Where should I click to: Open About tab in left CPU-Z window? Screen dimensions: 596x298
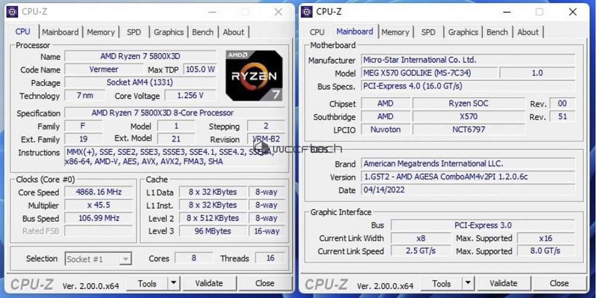(234, 32)
